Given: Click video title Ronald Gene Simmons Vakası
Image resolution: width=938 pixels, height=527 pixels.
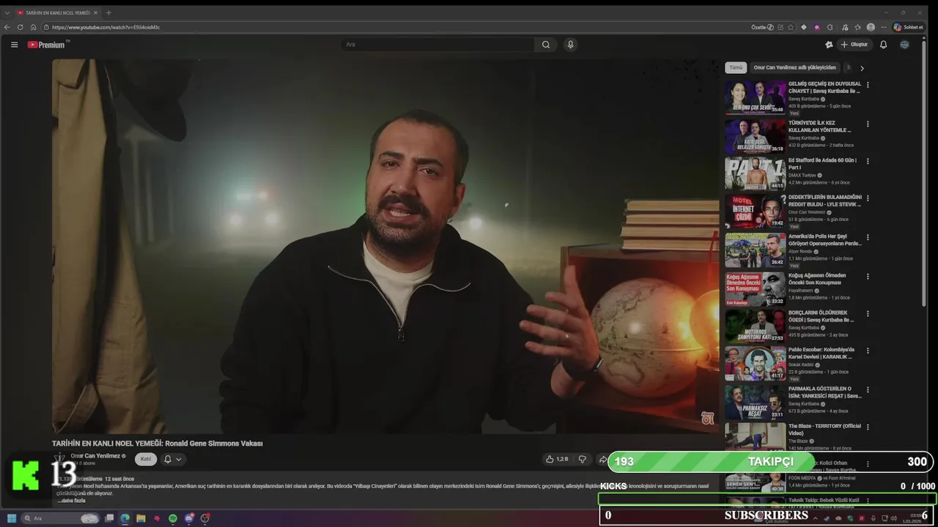Looking at the screenshot, I should click(157, 444).
